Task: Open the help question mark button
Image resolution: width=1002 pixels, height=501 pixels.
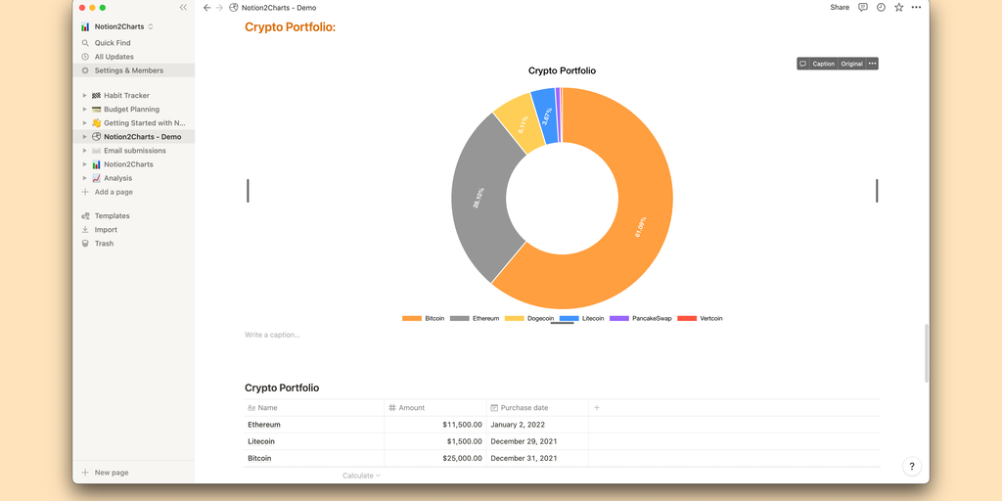Action: click(x=912, y=467)
